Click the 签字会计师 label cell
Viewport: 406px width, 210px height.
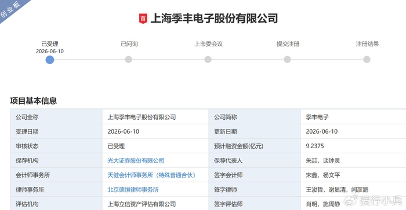point(255,175)
